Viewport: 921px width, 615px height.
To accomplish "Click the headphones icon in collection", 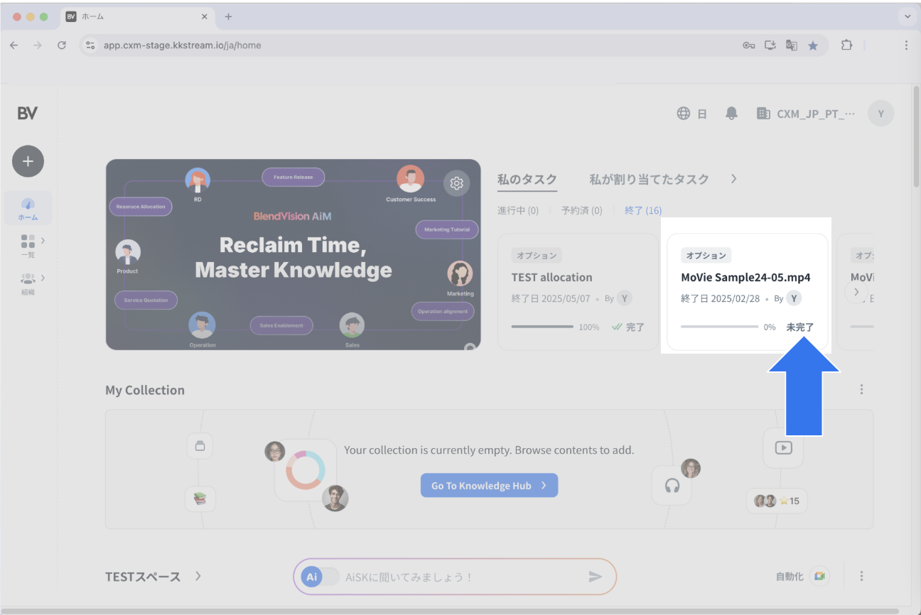I will click(x=672, y=486).
